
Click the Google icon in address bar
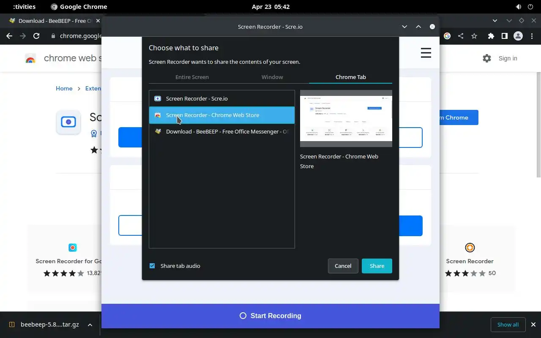pos(447,36)
